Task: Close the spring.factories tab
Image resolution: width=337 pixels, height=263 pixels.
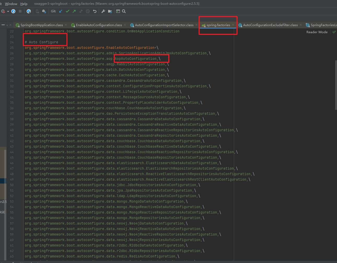Action: (233, 25)
